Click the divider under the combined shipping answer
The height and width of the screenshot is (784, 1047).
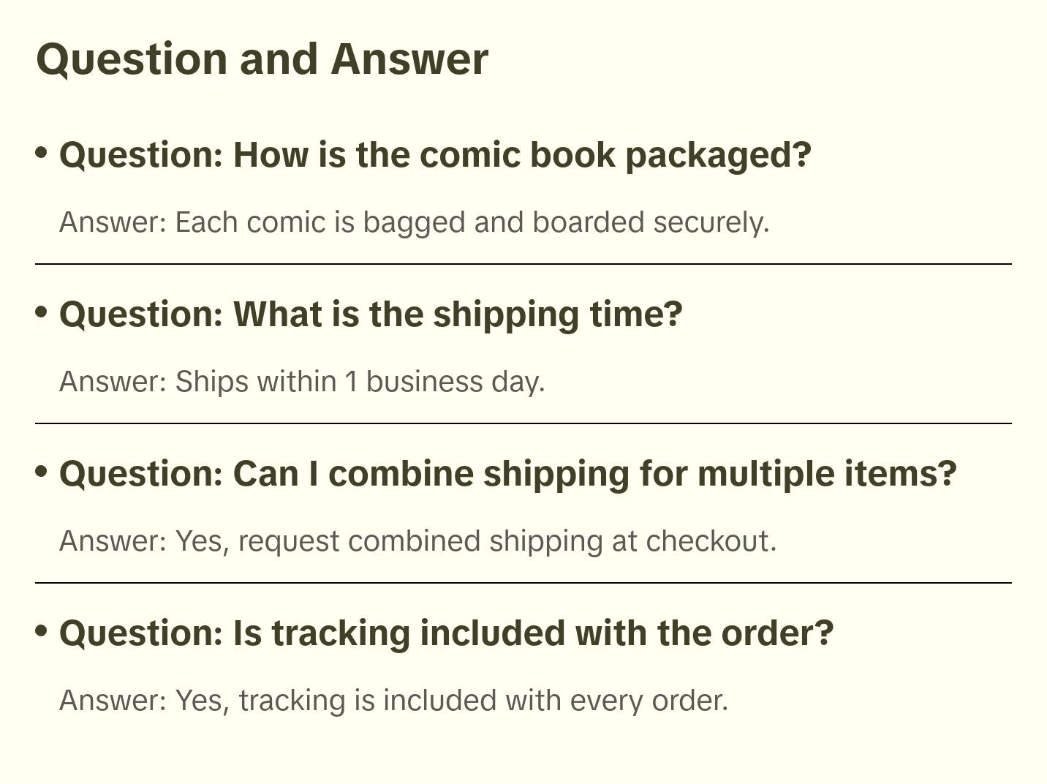[523, 583]
